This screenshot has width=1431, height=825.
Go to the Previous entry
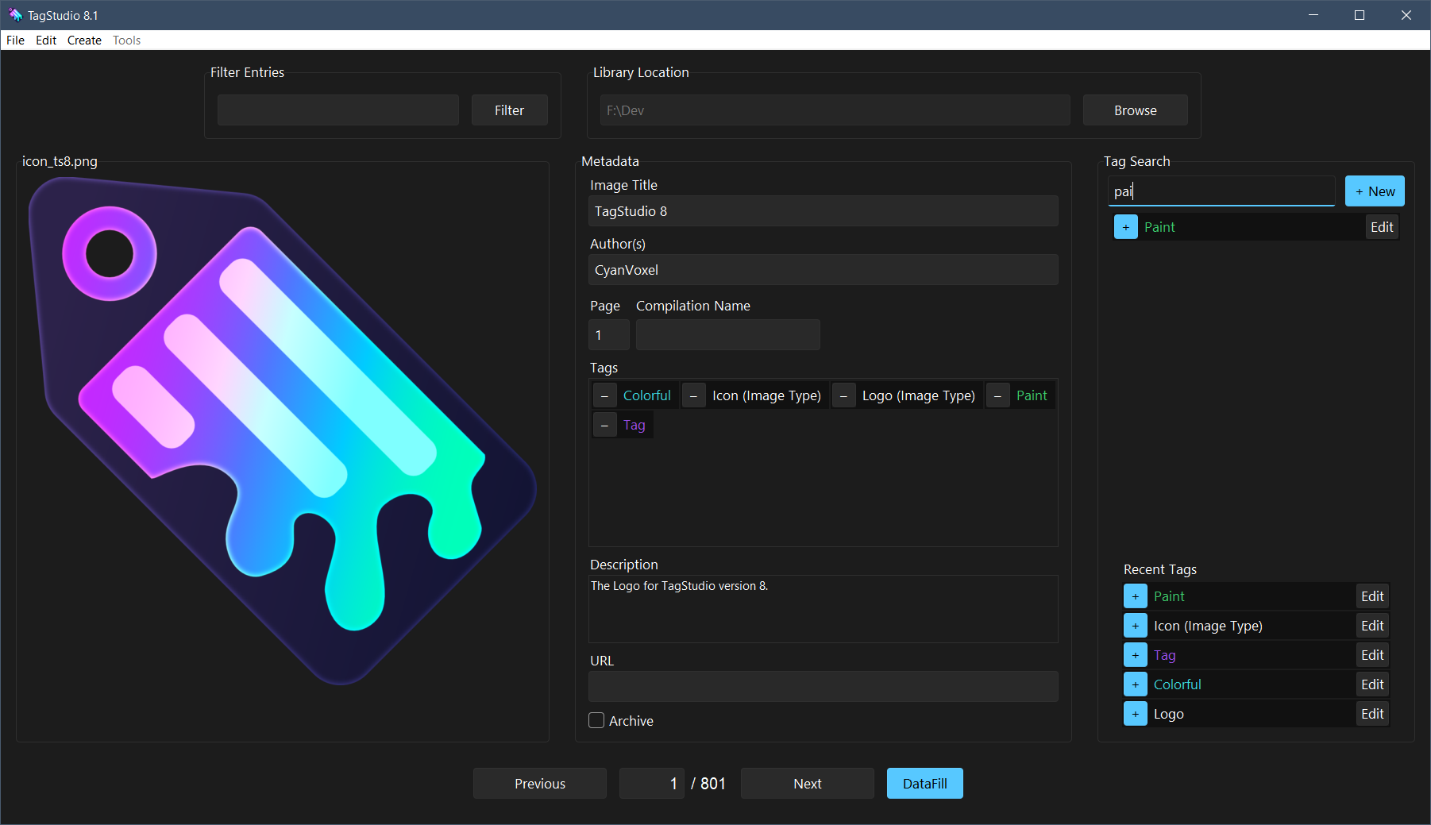click(x=540, y=784)
